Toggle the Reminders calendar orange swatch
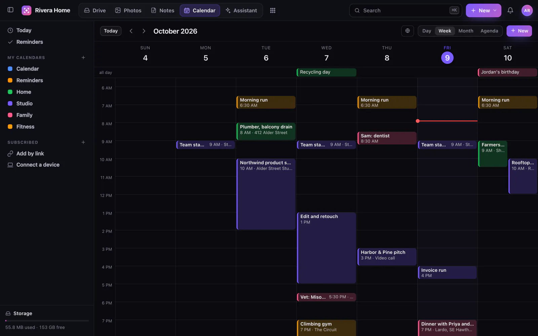The height and width of the screenshot is (336, 538). 10,80
